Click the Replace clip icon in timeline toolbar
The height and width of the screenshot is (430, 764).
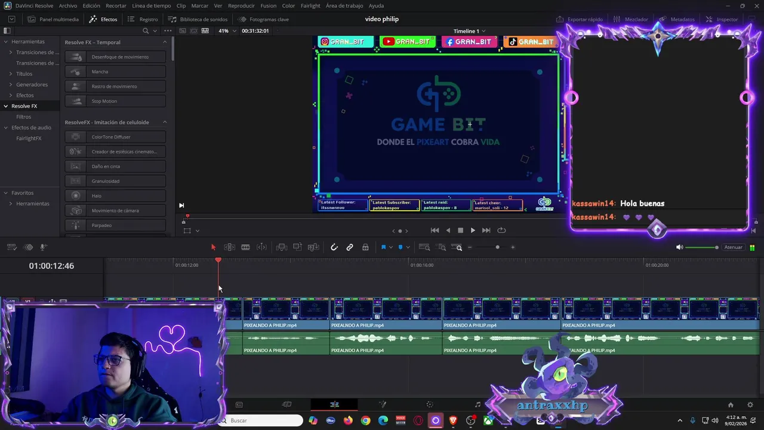313,247
